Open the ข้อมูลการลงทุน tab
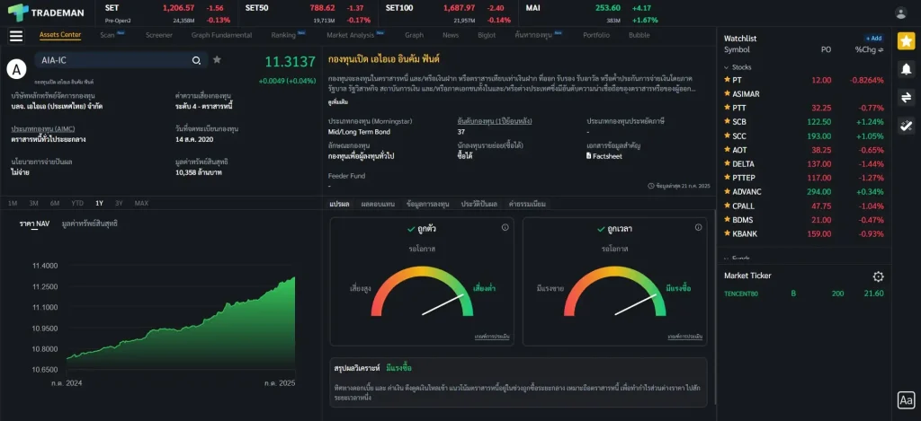The width and height of the screenshot is (921, 421). [427, 204]
